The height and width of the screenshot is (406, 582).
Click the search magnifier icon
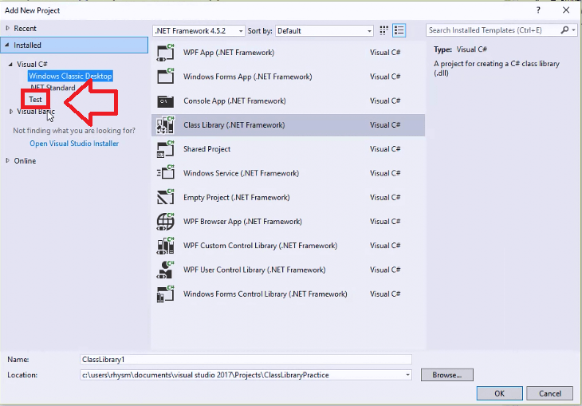(x=564, y=30)
